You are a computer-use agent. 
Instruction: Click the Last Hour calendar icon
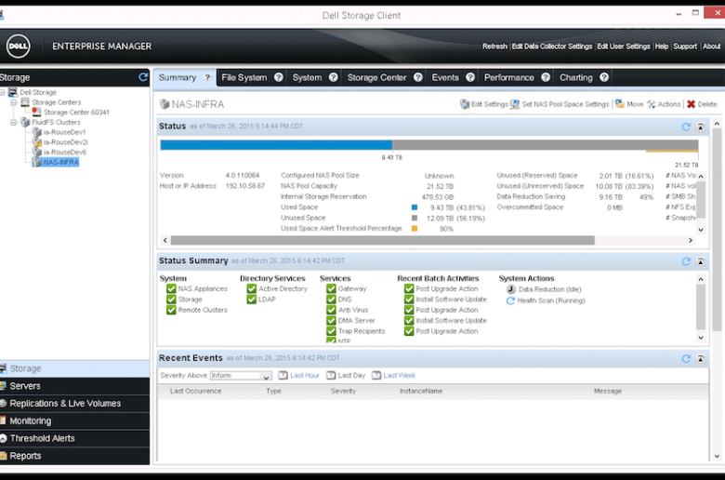[283, 376]
